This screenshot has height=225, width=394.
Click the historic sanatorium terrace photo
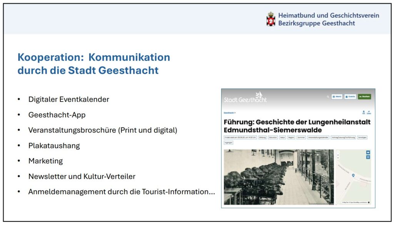279,177
